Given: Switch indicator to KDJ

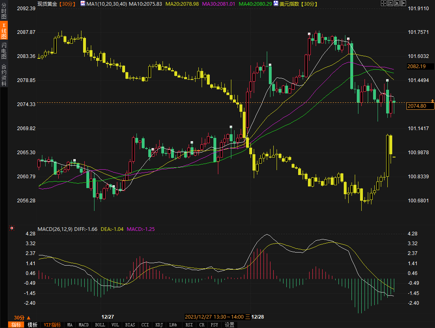Looking at the screenshot, I should 158,325.
